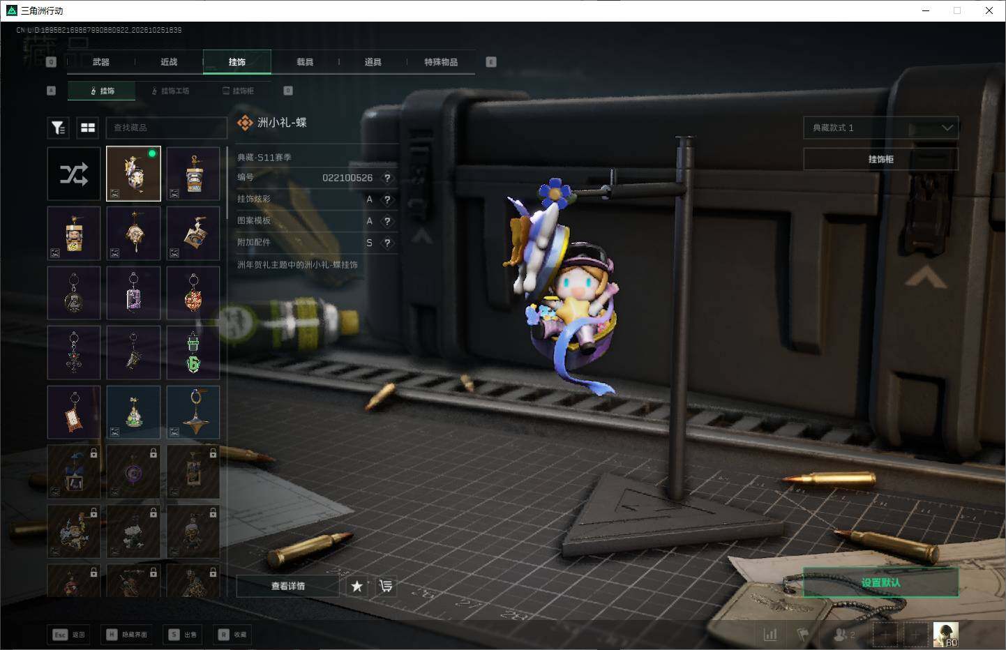Open the statistics bar chart icon

click(x=770, y=634)
